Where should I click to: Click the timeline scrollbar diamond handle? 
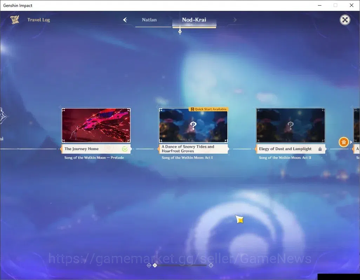coord(155,265)
